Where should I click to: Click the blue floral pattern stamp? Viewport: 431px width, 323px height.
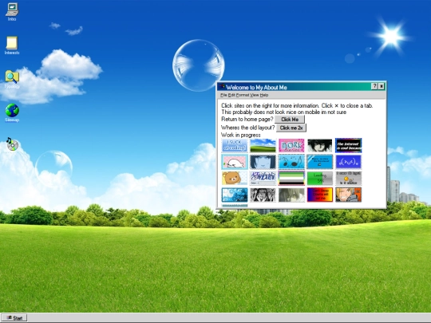[235, 195]
